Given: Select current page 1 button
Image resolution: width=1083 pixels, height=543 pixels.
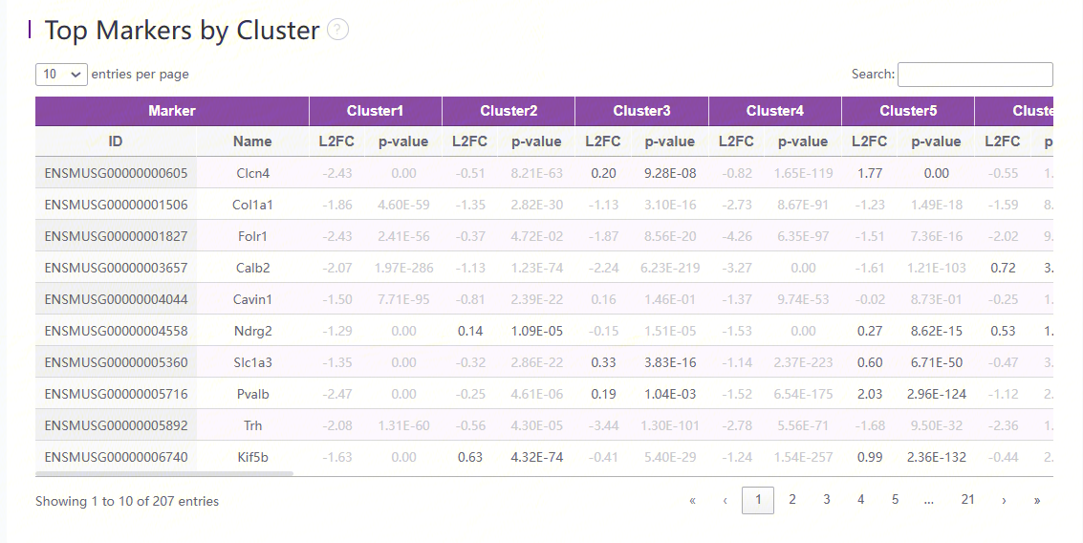Looking at the screenshot, I should pyautogui.click(x=758, y=500).
